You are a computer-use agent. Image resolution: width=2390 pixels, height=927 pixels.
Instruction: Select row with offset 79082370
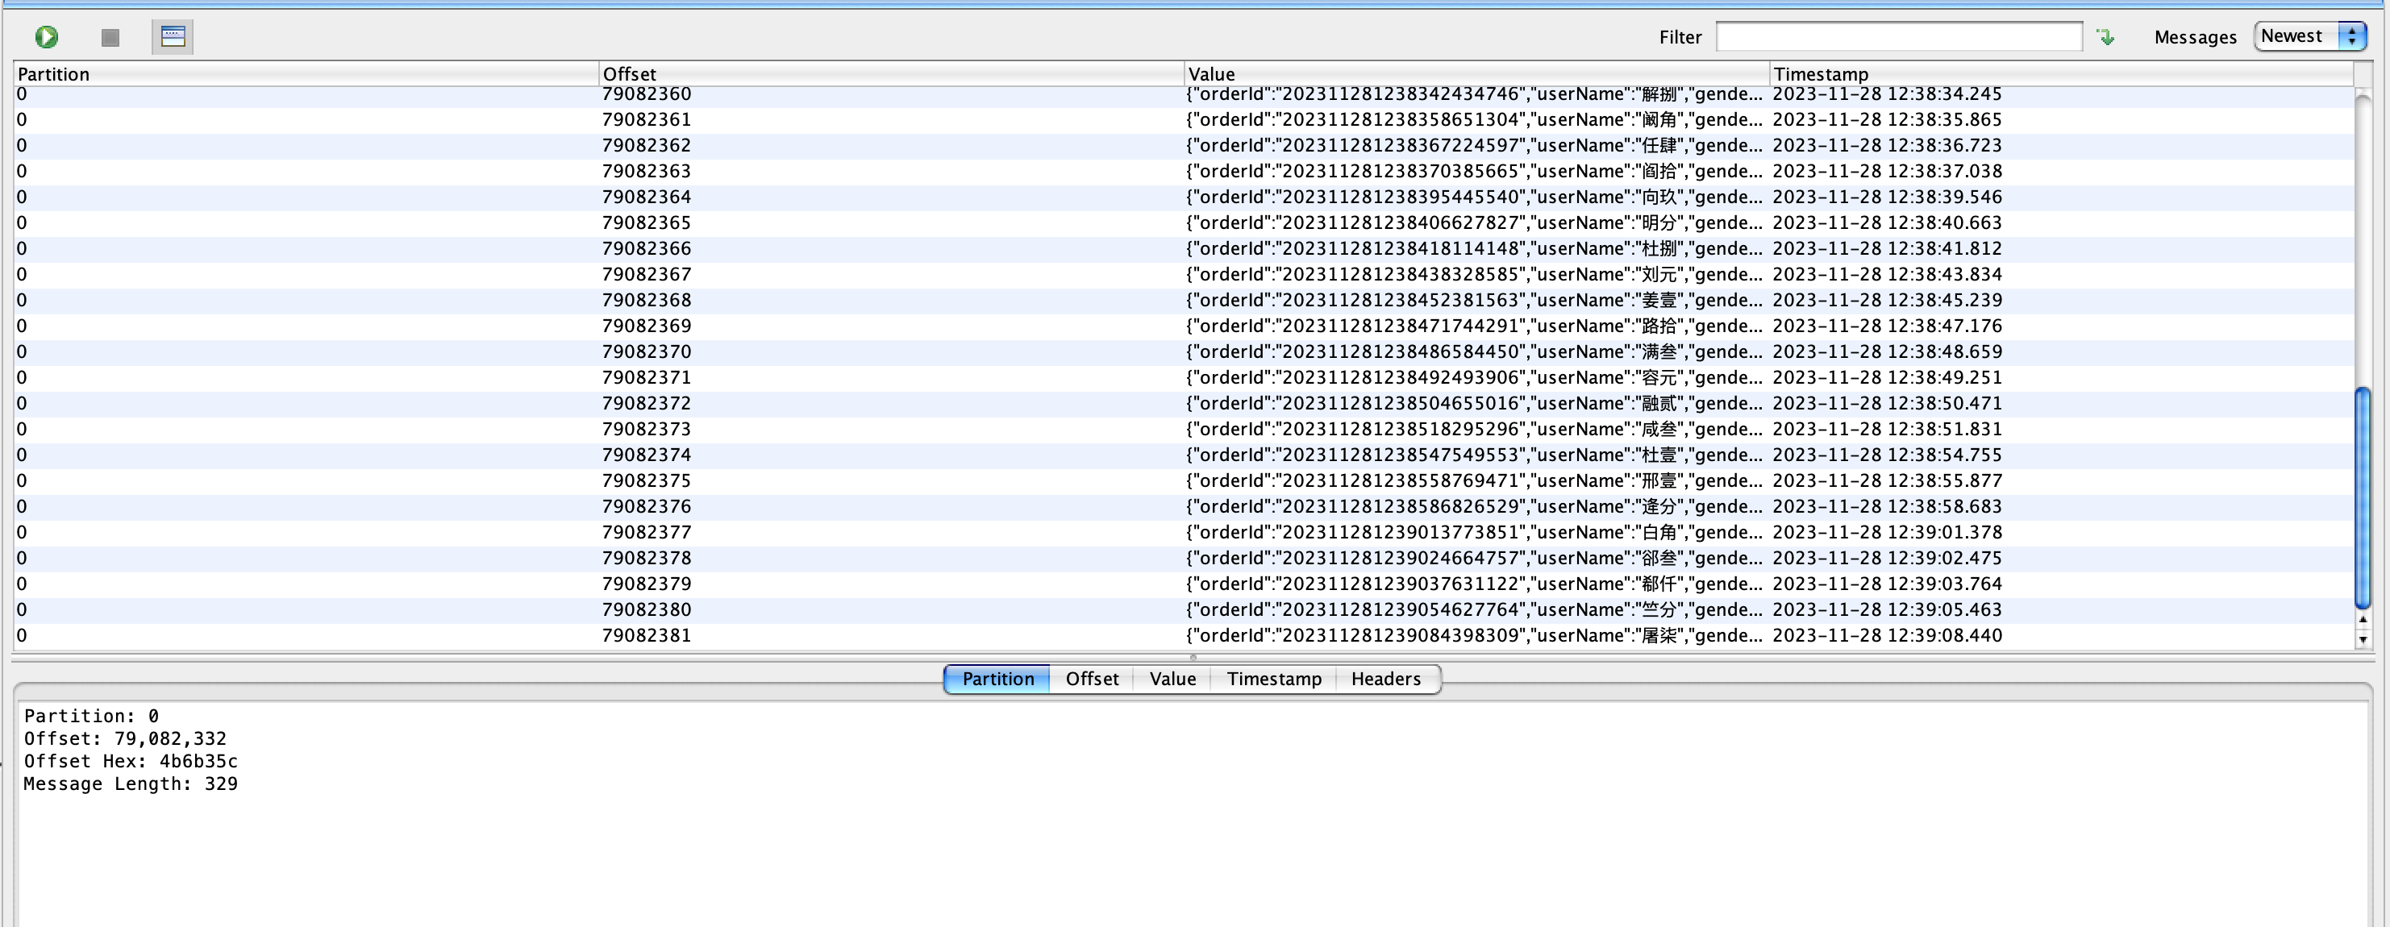pos(1184,351)
